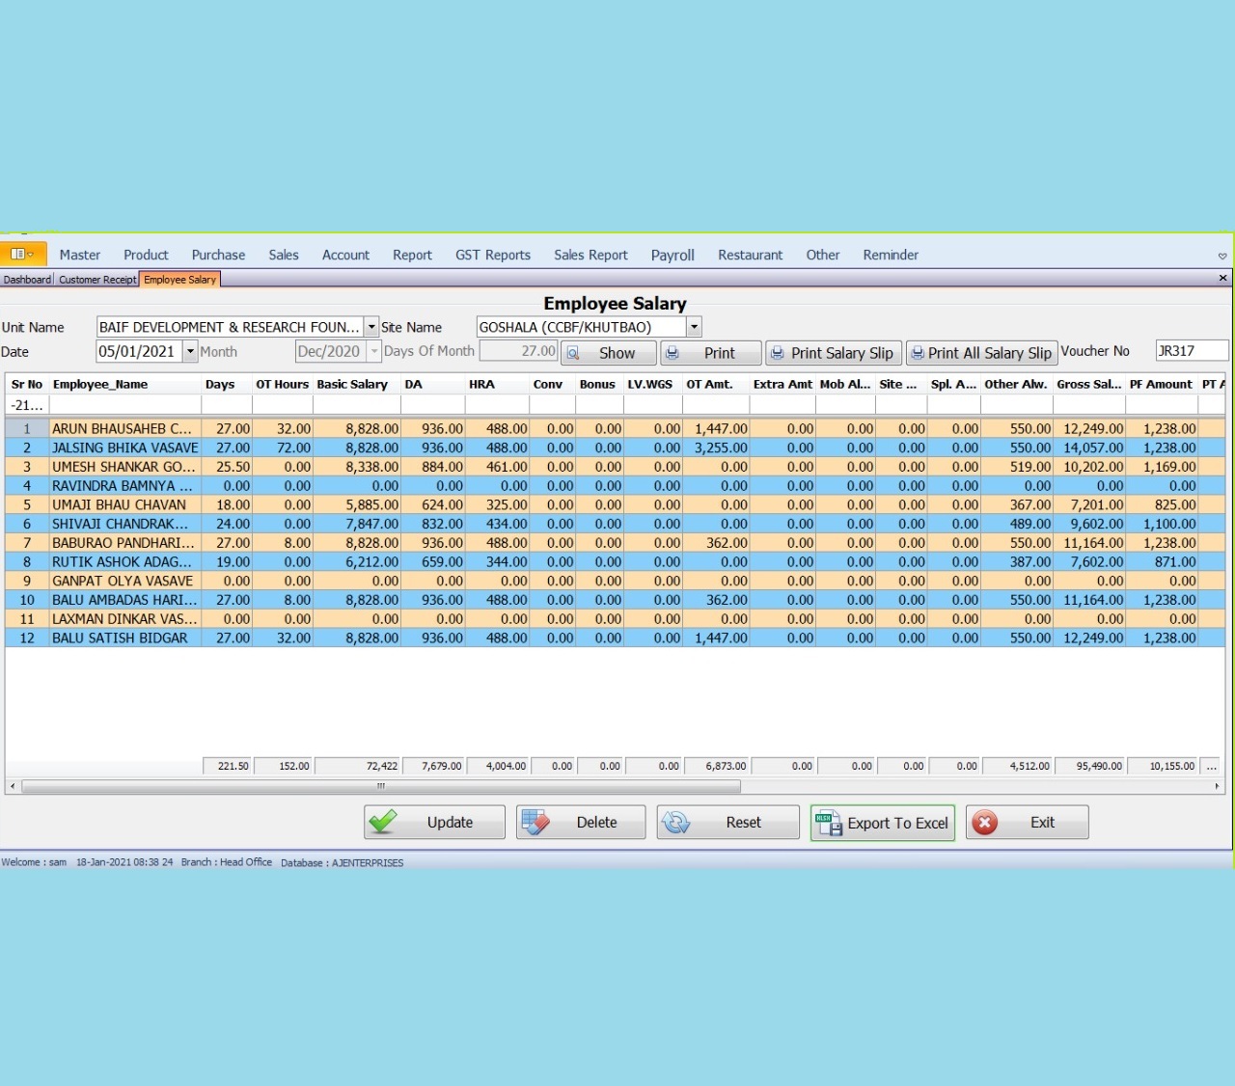1235x1086 pixels.
Task: Switch to the Customer Receipt tab
Action: point(97,280)
